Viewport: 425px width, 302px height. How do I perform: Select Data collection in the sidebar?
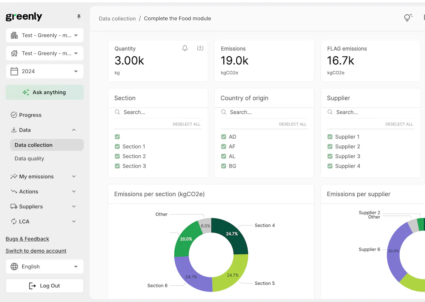tap(47, 145)
